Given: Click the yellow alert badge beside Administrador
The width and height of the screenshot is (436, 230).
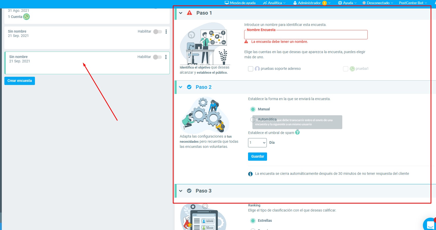Looking at the screenshot, I should [325, 3].
